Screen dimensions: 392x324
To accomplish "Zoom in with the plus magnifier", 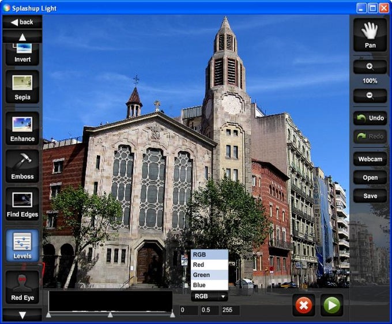I will 370,67.
